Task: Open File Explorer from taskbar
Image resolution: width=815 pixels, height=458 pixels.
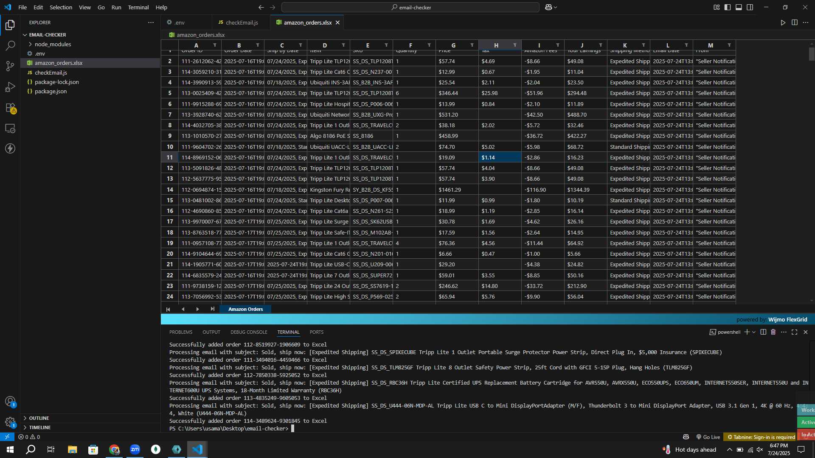Action: (73, 450)
